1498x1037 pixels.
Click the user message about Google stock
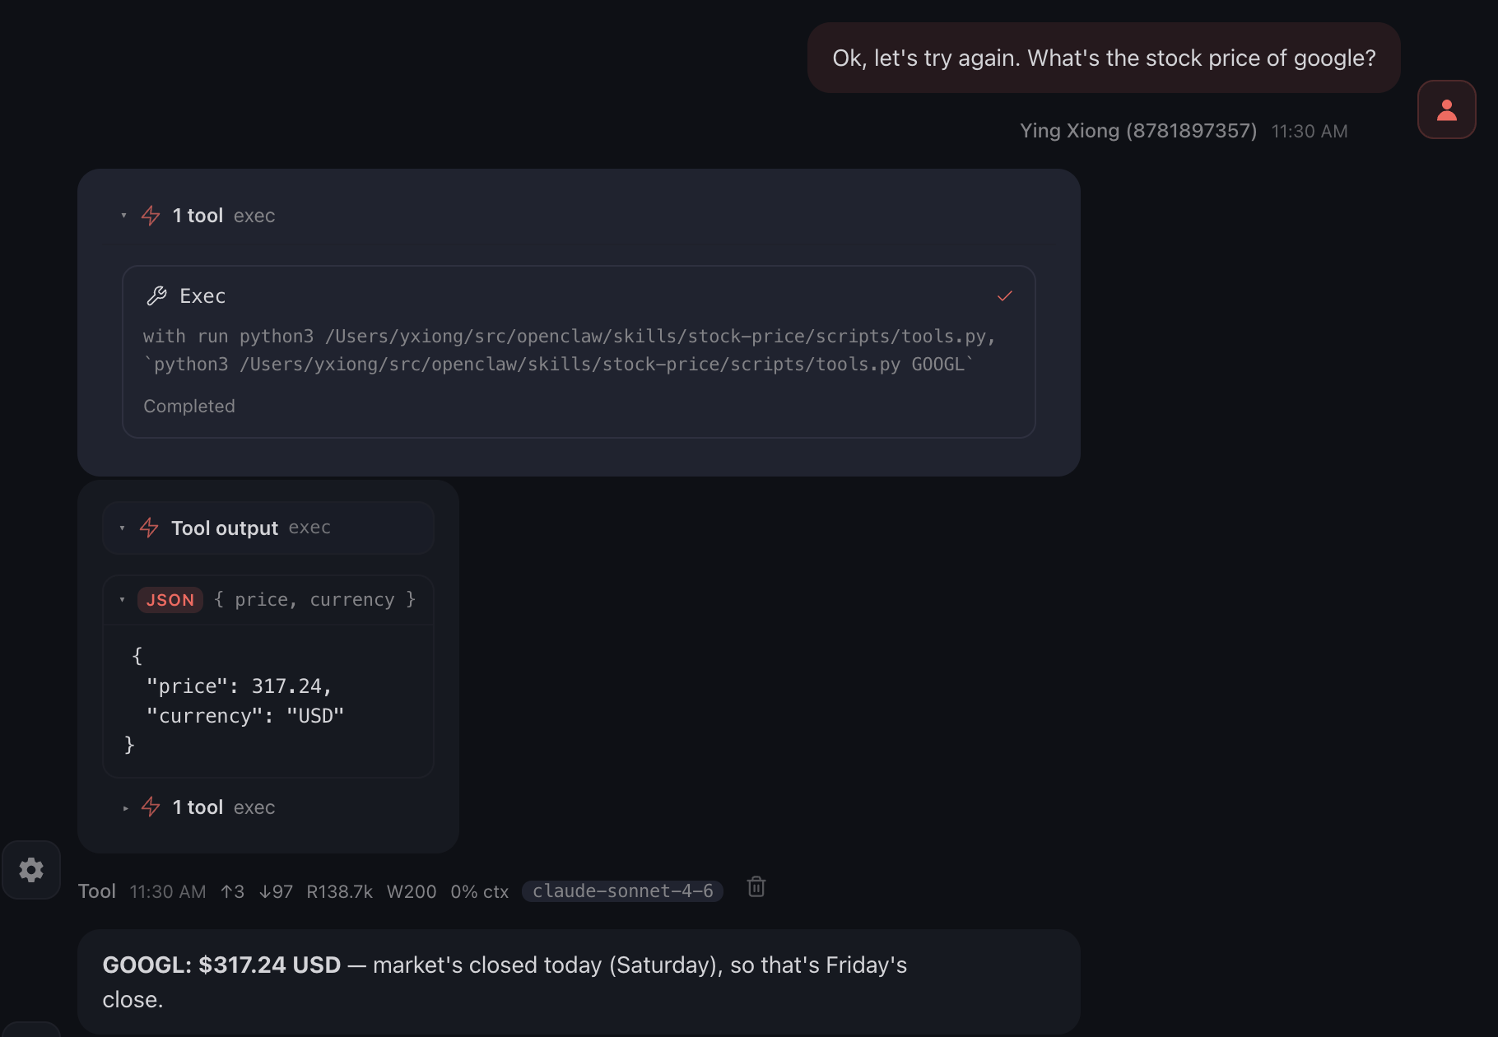1103,58
